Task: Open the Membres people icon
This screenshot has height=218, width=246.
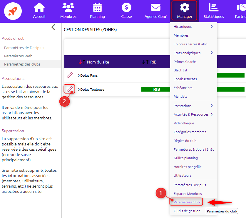Action: click(68, 7)
